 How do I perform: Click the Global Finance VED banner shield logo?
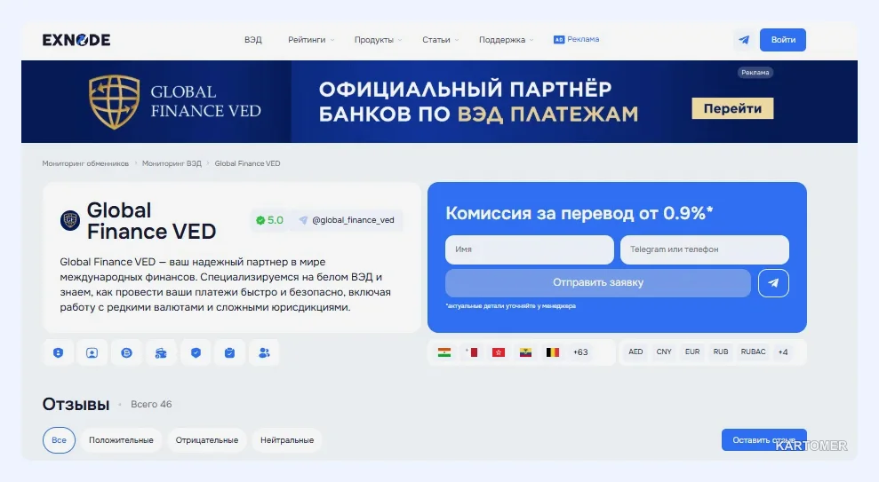(x=115, y=102)
